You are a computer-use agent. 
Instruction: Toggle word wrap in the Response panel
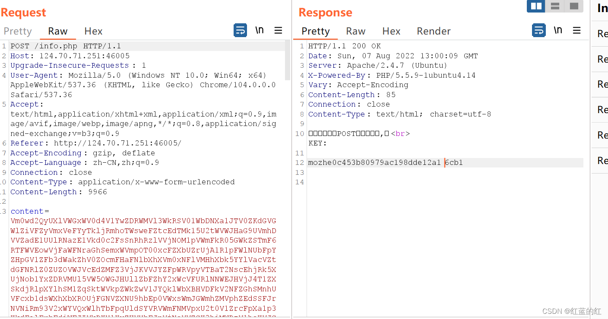tap(538, 30)
